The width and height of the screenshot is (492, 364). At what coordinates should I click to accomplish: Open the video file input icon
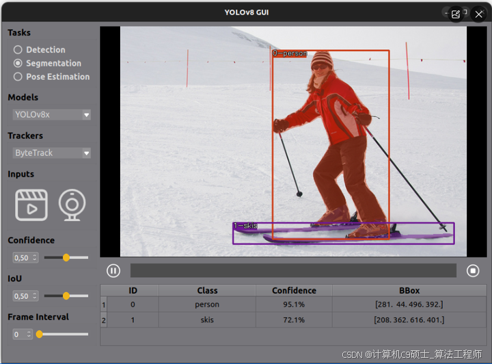tap(31, 205)
